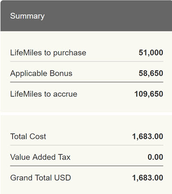Click the divider line below Total Cost
172x194 pixels.
[87, 145]
